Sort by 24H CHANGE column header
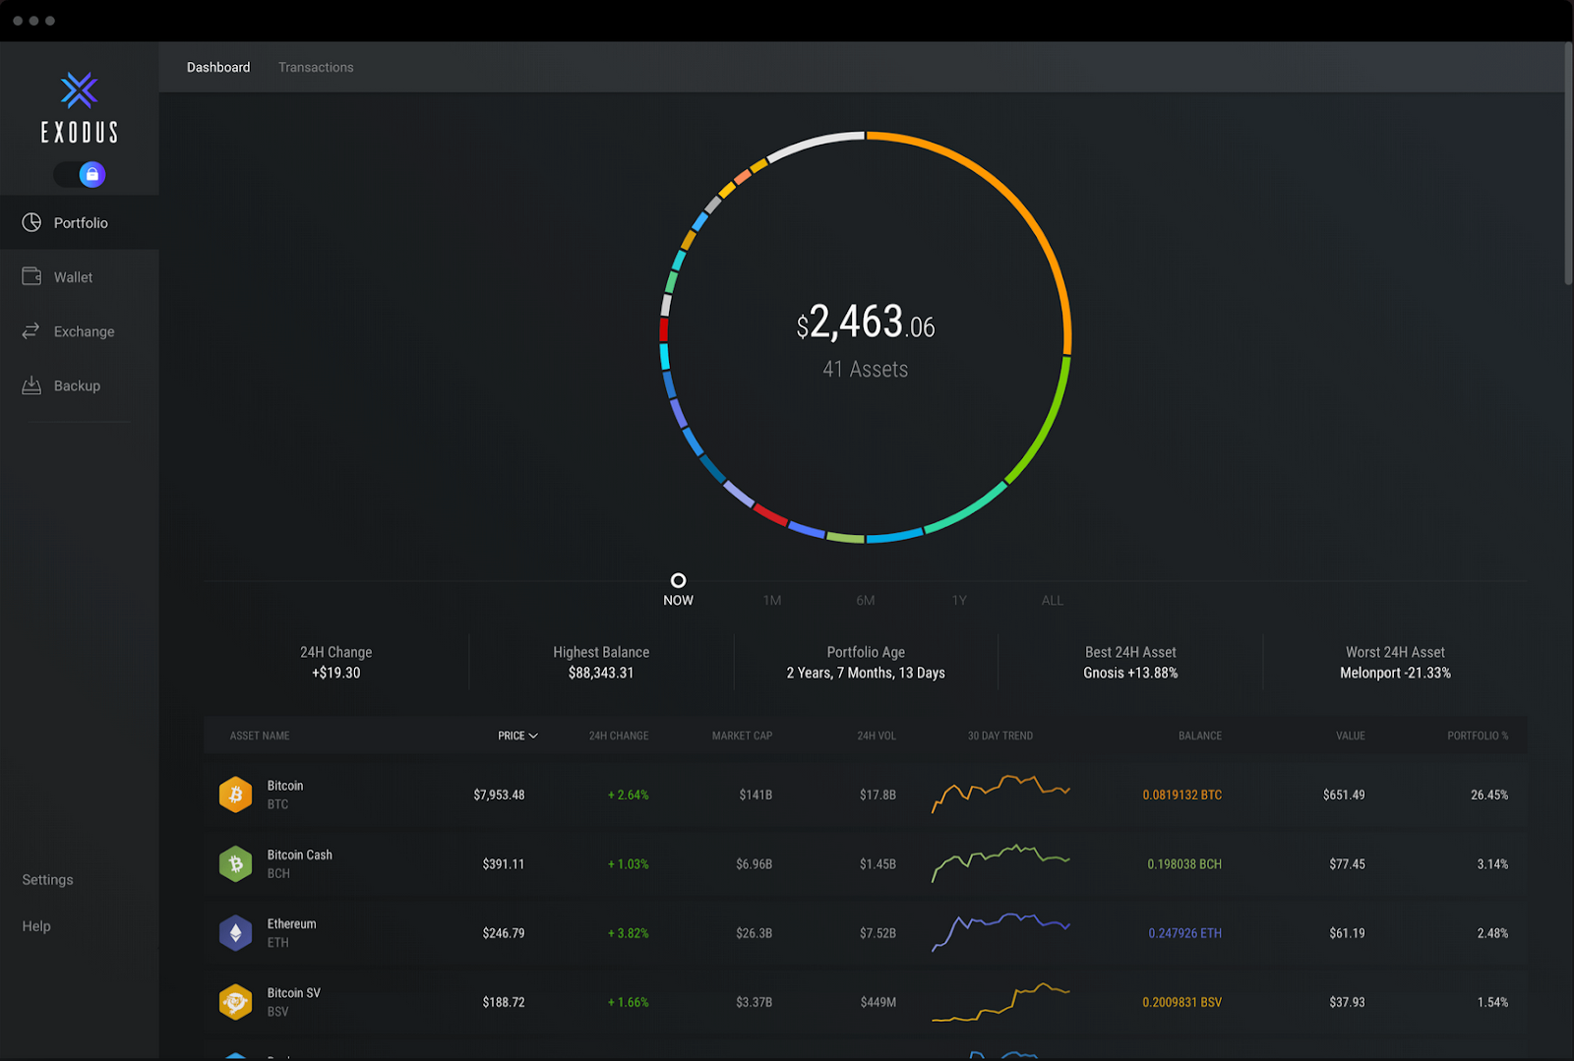Screen dimensions: 1574x1061 coord(618,736)
